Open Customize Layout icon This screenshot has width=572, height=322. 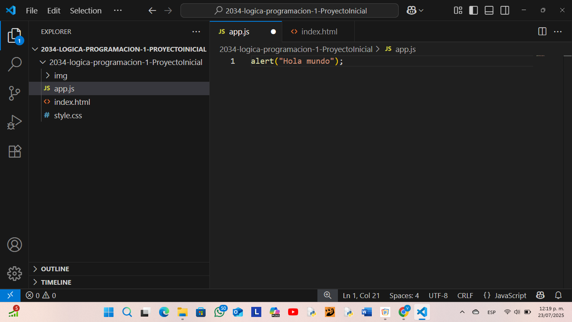click(x=458, y=10)
